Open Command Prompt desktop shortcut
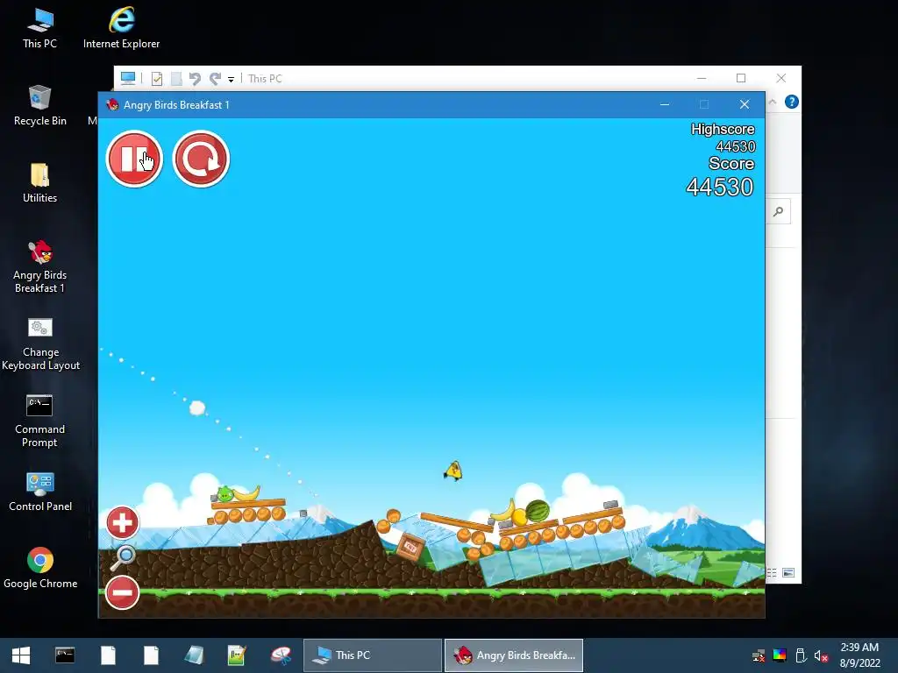Image resolution: width=898 pixels, height=673 pixels. [x=39, y=421]
